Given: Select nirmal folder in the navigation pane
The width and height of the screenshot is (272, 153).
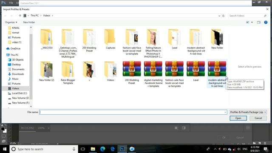Looking at the screenshot, I should point(14,33).
